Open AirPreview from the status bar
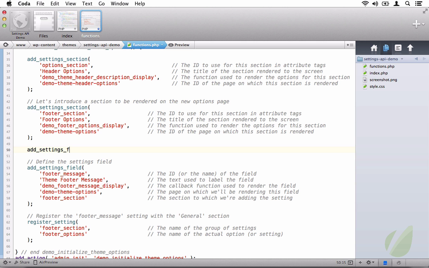Screen dimensions: 429x268 tap(46, 262)
